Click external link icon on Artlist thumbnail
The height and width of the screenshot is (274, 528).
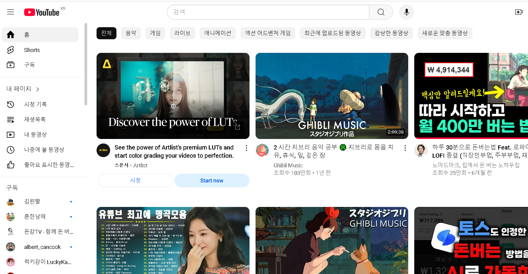click(237, 127)
